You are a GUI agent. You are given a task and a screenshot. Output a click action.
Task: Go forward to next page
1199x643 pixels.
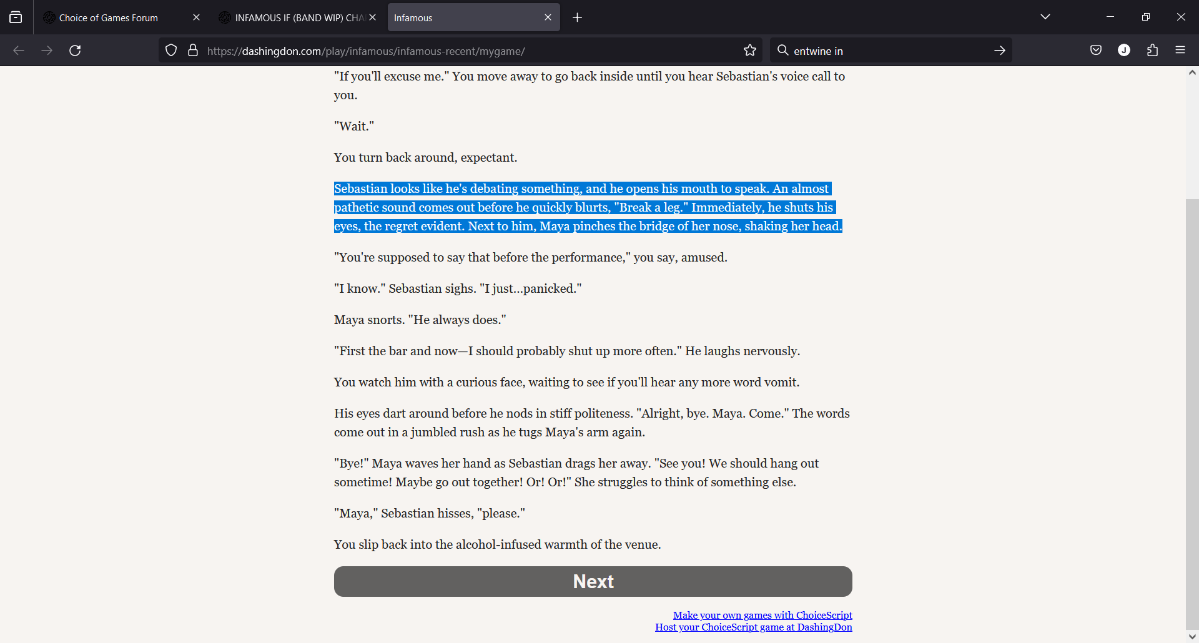47,51
